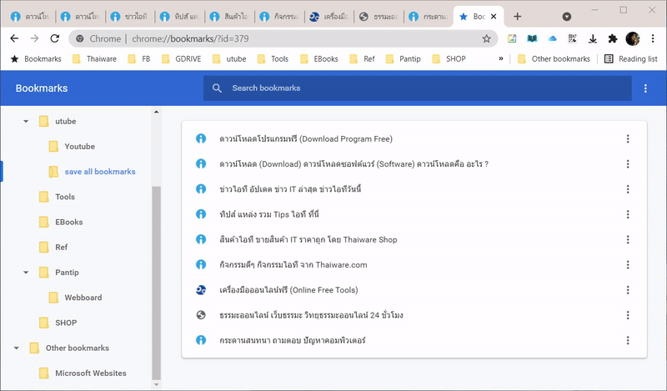
Task: Open more actions for ข่าวไอที bookmark
Action: 628,189
